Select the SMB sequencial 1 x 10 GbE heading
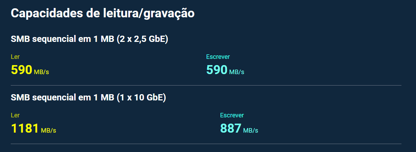This screenshot has width=416, height=152. 88,98
